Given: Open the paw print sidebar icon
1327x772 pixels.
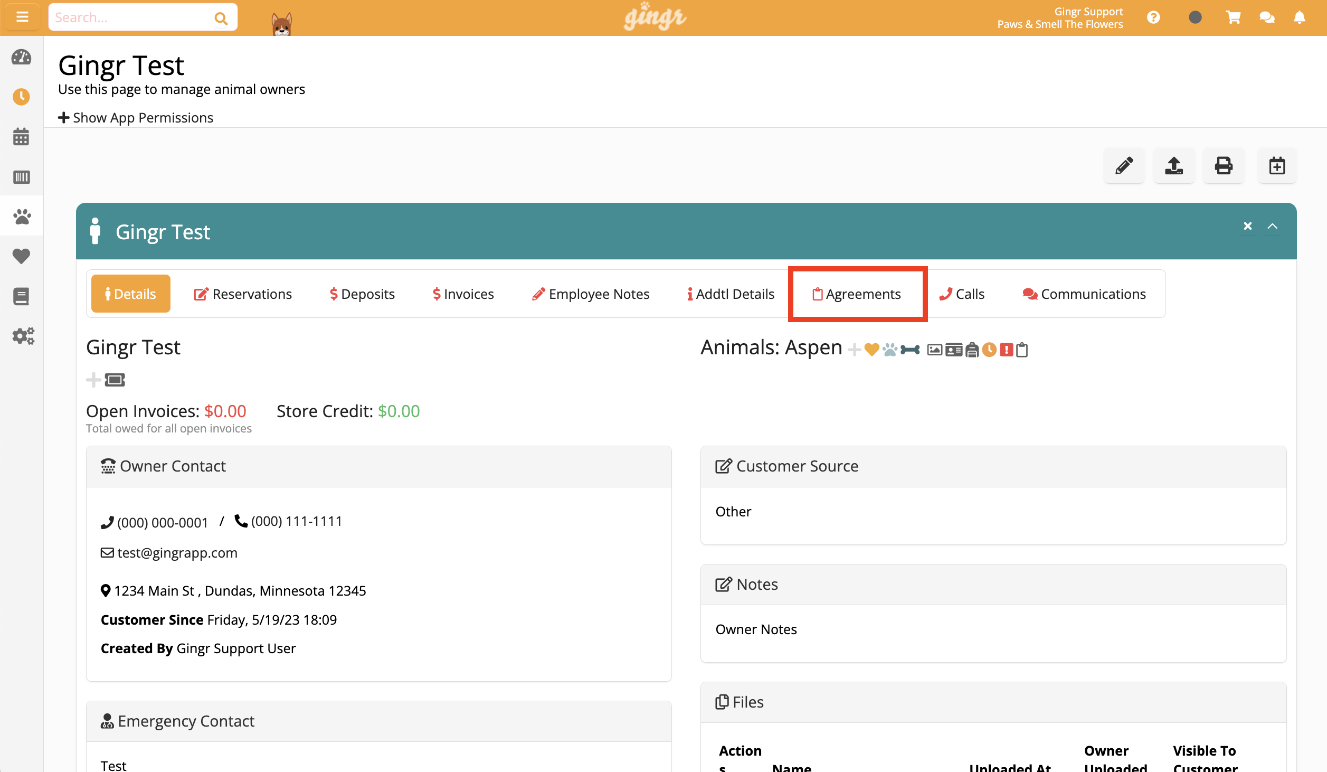Looking at the screenshot, I should coord(22,216).
